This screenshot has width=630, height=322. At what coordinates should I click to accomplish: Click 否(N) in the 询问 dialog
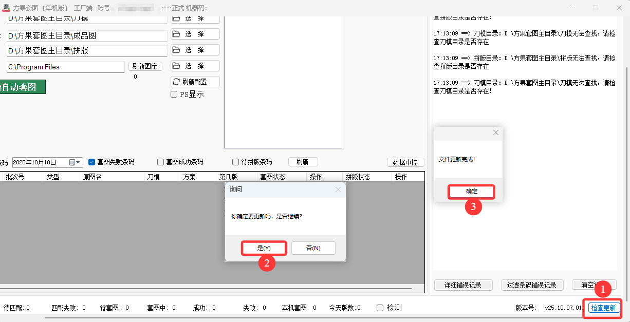313,248
